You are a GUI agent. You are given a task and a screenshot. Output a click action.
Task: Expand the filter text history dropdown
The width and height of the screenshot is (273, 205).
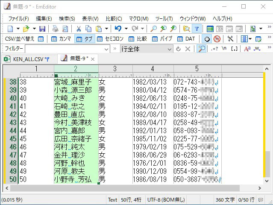click(x=106, y=49)
